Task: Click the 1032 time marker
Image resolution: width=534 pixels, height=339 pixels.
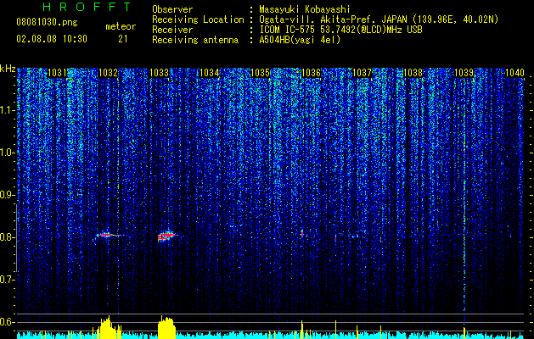Action: coord(108,73)
